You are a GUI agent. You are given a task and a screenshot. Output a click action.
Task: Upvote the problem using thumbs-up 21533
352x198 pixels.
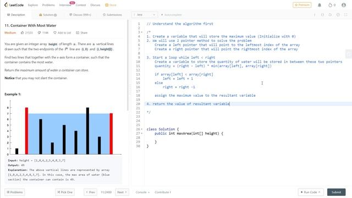[27, 33]
